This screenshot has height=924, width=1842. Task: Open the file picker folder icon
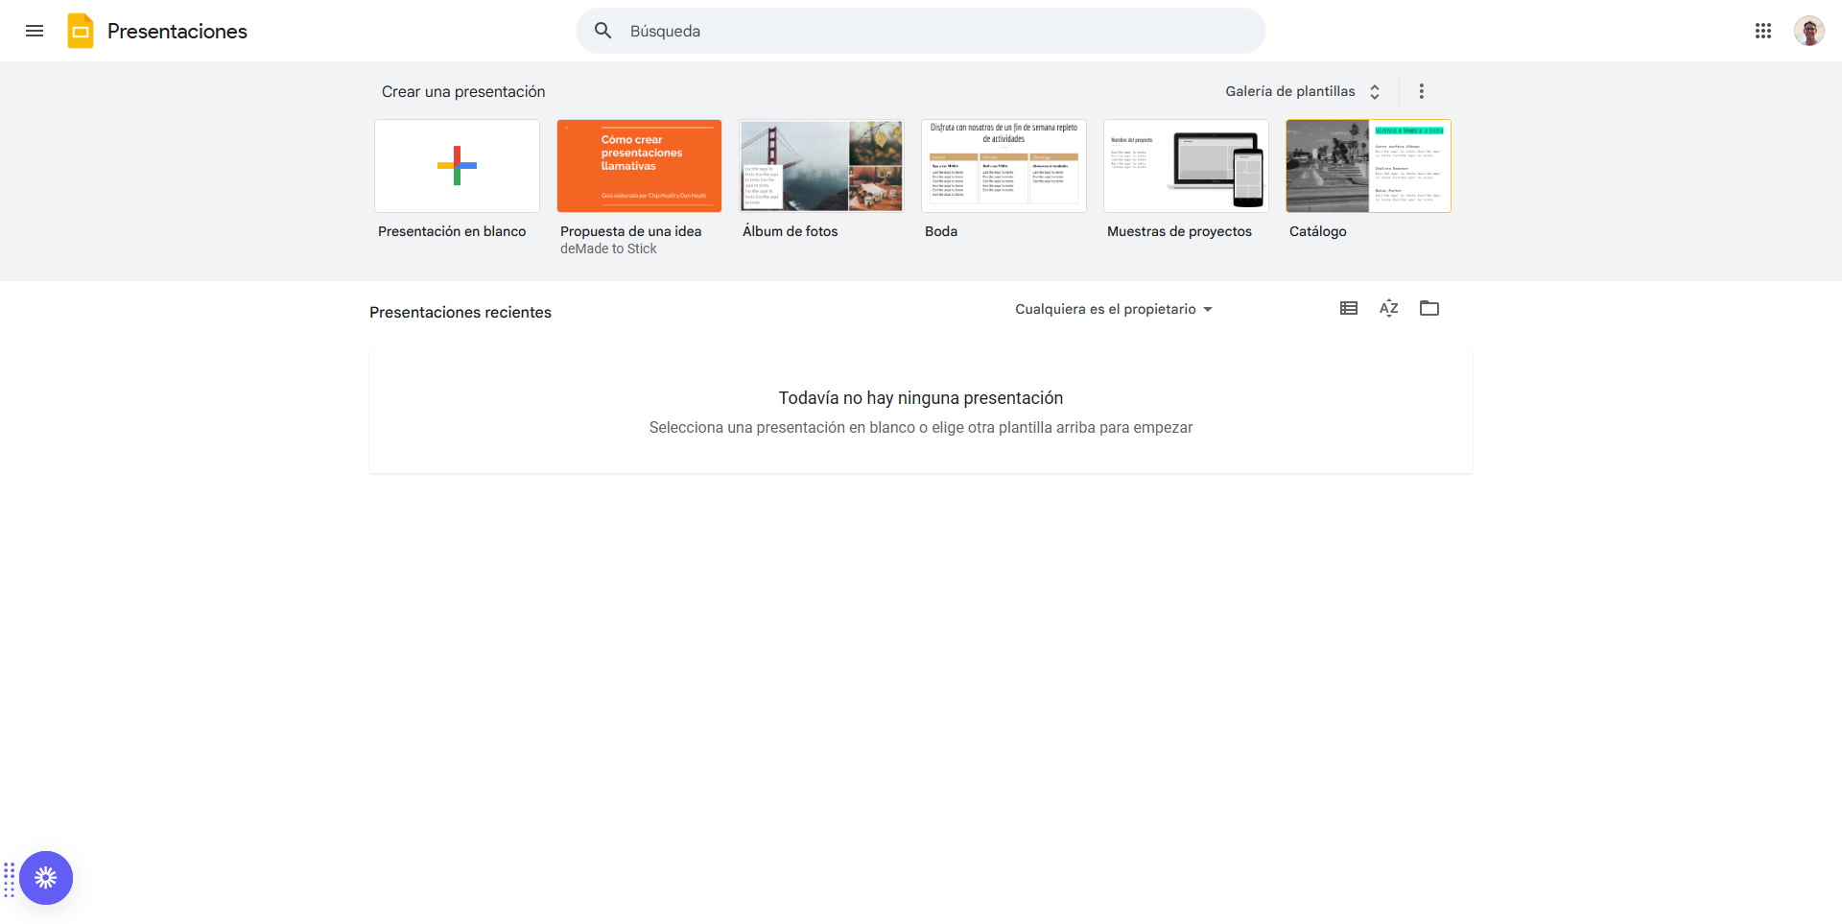pos(1429,308)
